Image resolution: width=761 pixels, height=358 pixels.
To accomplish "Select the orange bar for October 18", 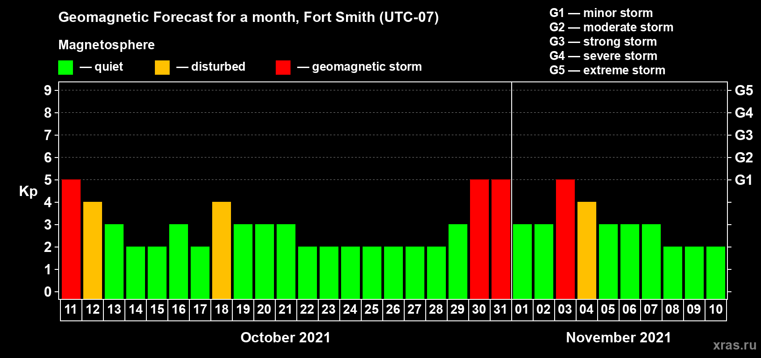I will tap(222, 251).
